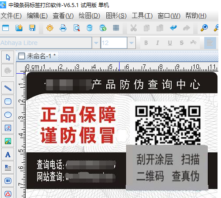The image size is (221, 198).
Task: Click the Paste icon
Action: (x=160, y=28)
